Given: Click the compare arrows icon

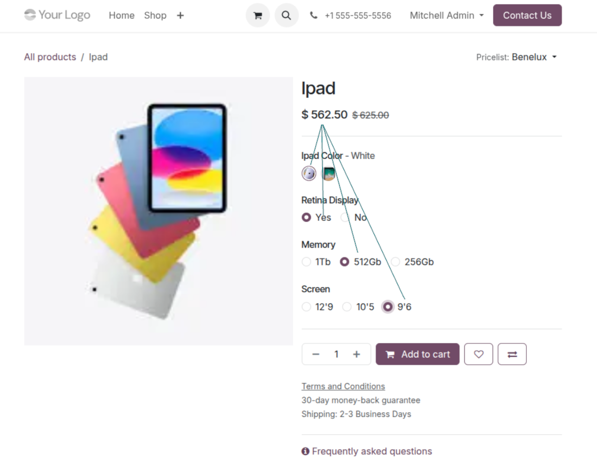Looking at the screenshot, I should coord(512,355).
